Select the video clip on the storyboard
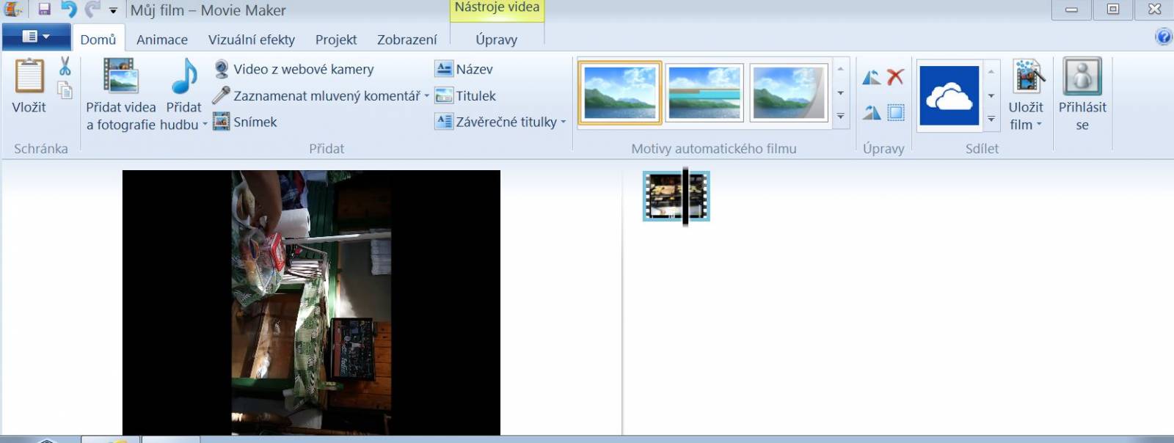The width and height of the screenshot is (1174, 443). [x=676, y=196]
